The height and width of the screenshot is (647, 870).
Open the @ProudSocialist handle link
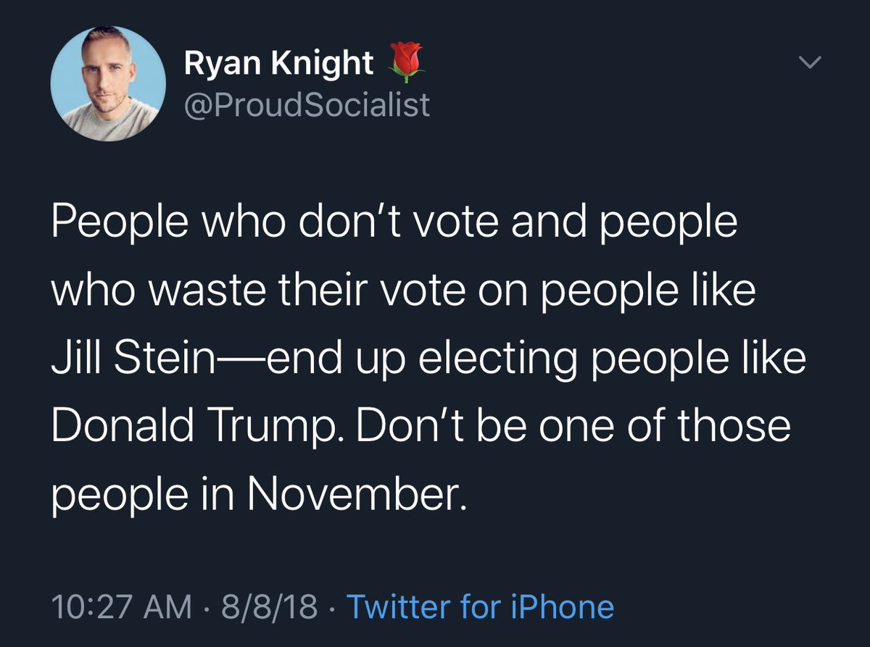pos(307,106)
